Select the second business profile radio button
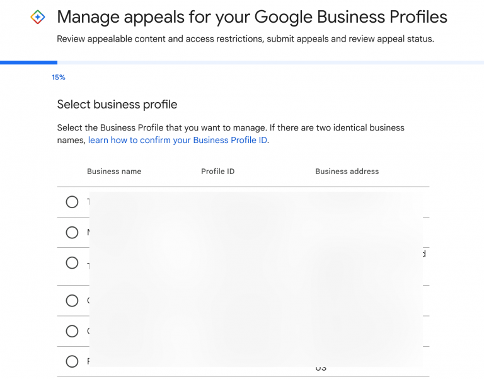This screenshot has width=484, height=379. pos(72,233)
